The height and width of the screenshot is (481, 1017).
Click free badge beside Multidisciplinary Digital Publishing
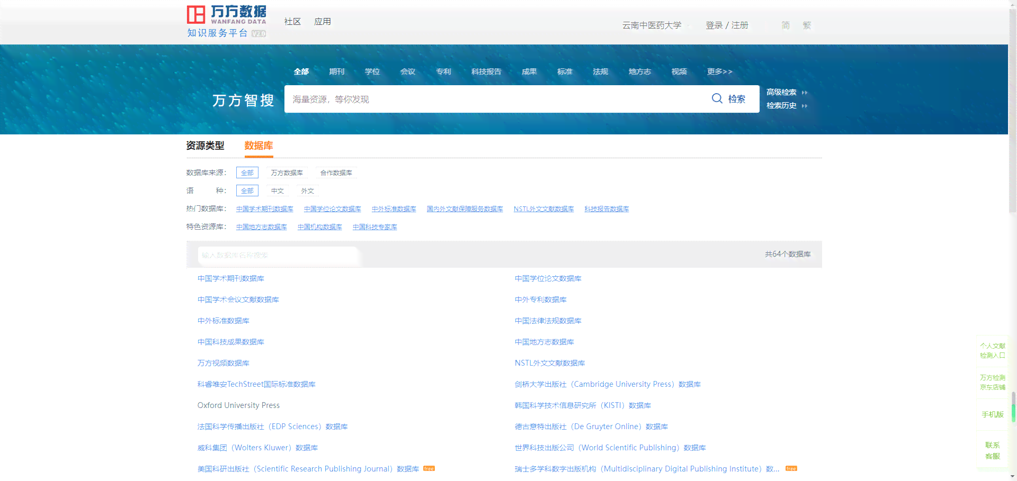[791, 469]
